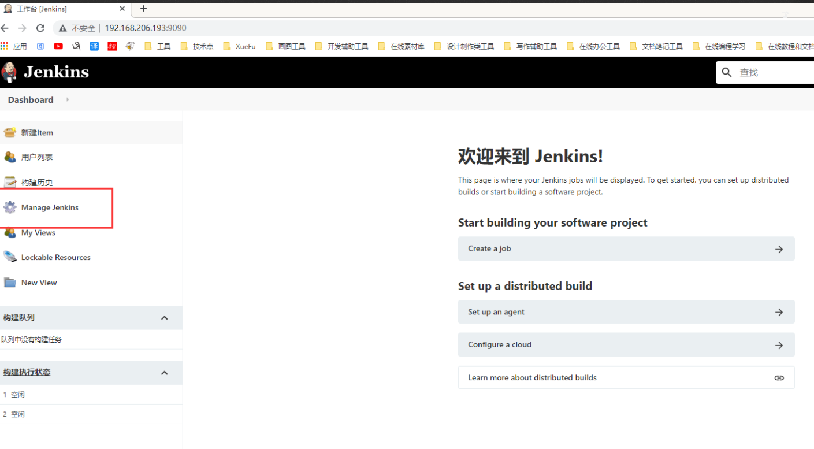This screenshot has width=814, height=449.
Task: Click arrow icon on Configure a cloud
Action: (x=779, y=345)
